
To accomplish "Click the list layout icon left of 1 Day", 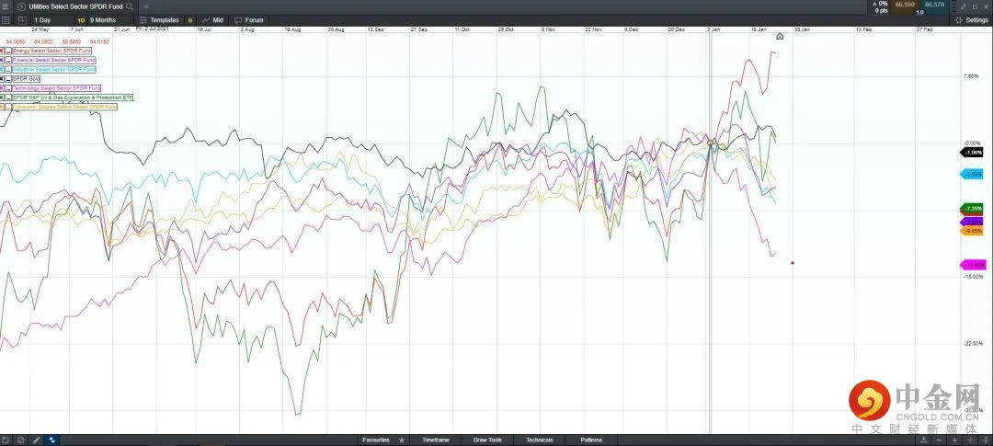I will point(6,20).
